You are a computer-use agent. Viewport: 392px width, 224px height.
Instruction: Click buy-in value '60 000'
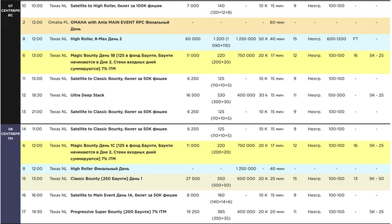[x=193, y=39]
